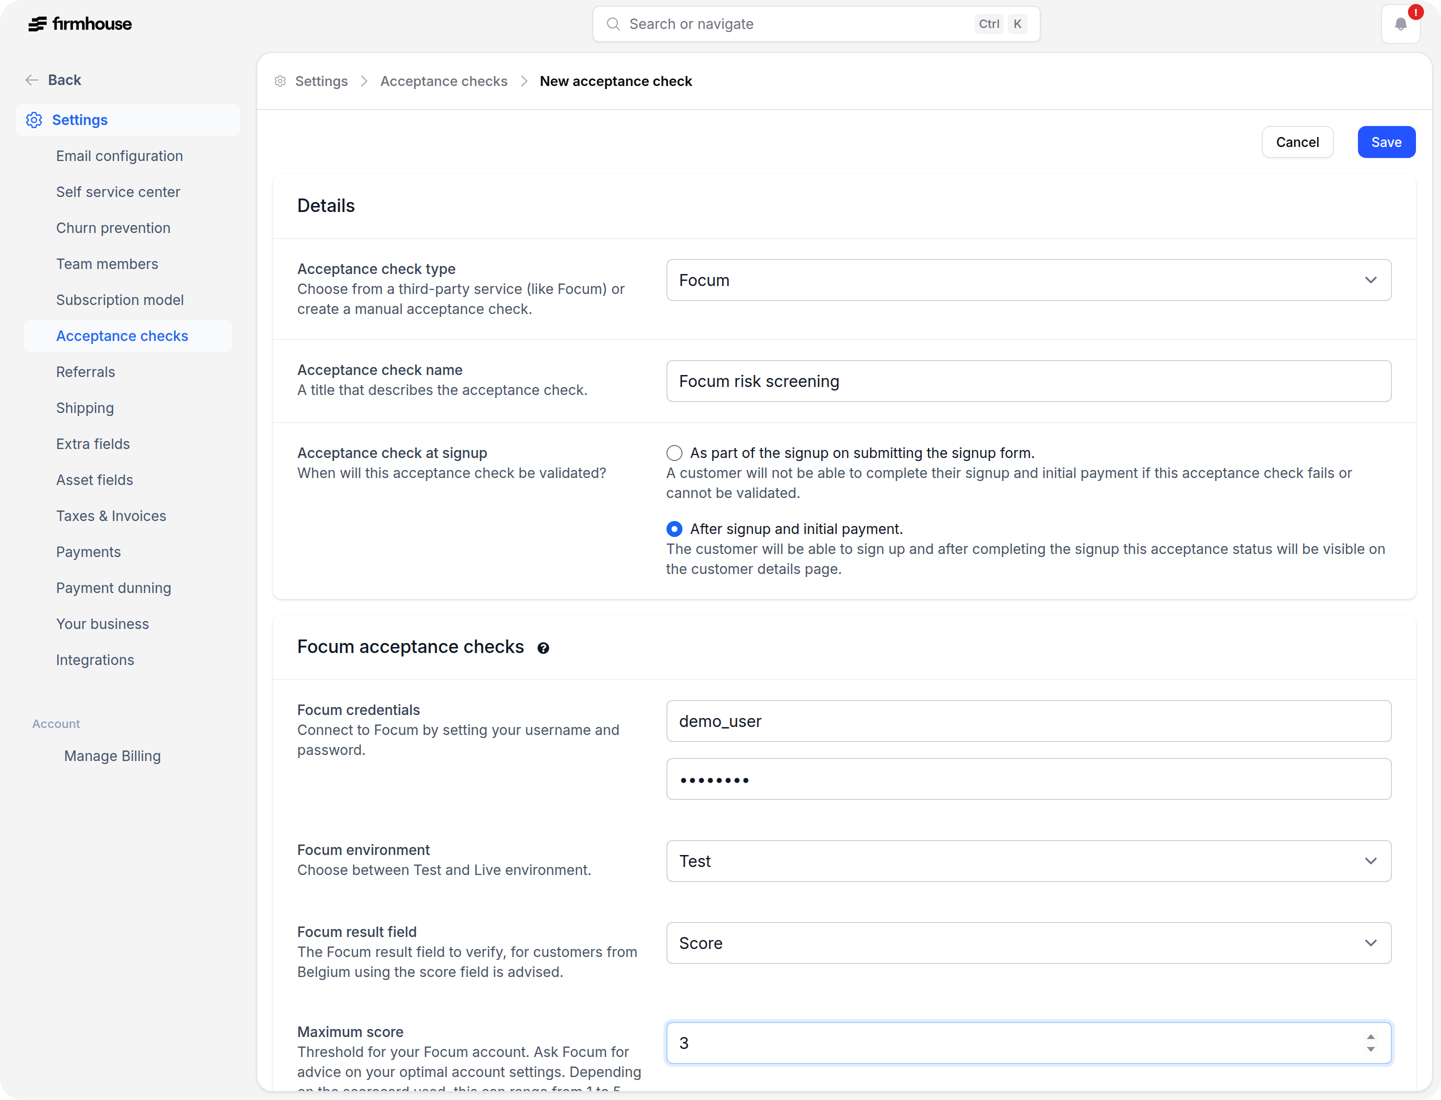Decrease Maximum score with down stepper arrow
This screenshot has height=1100, width=1441.
(x=1371, y=1049)
